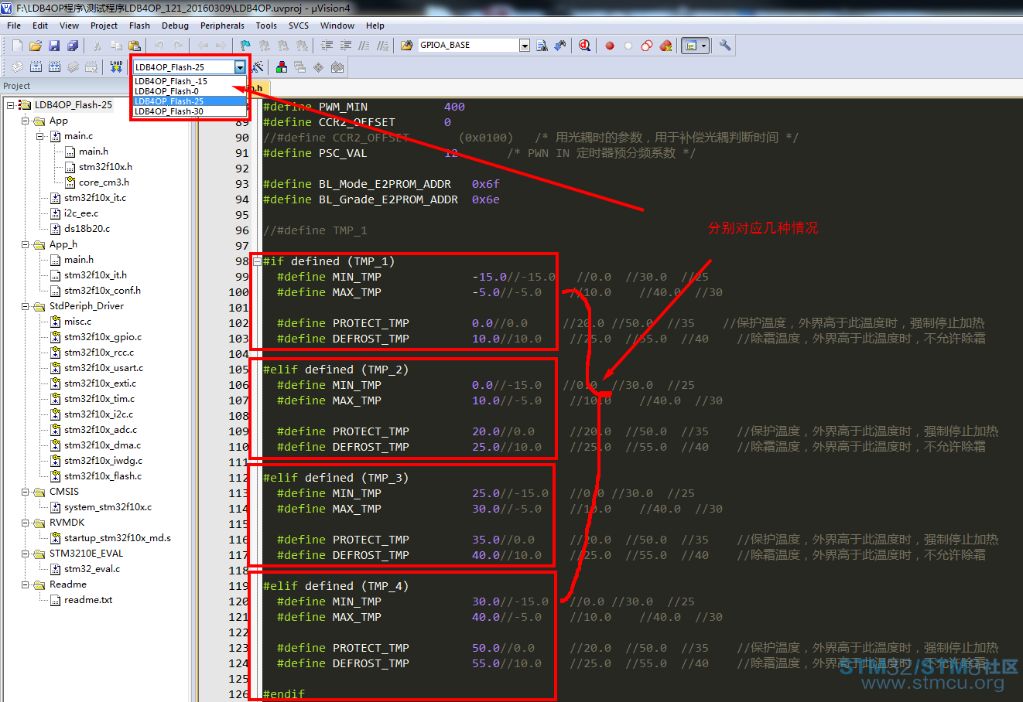Kill all breakpoints icon
This screenshot has width=1023, height=702.
tap(665, 46)
